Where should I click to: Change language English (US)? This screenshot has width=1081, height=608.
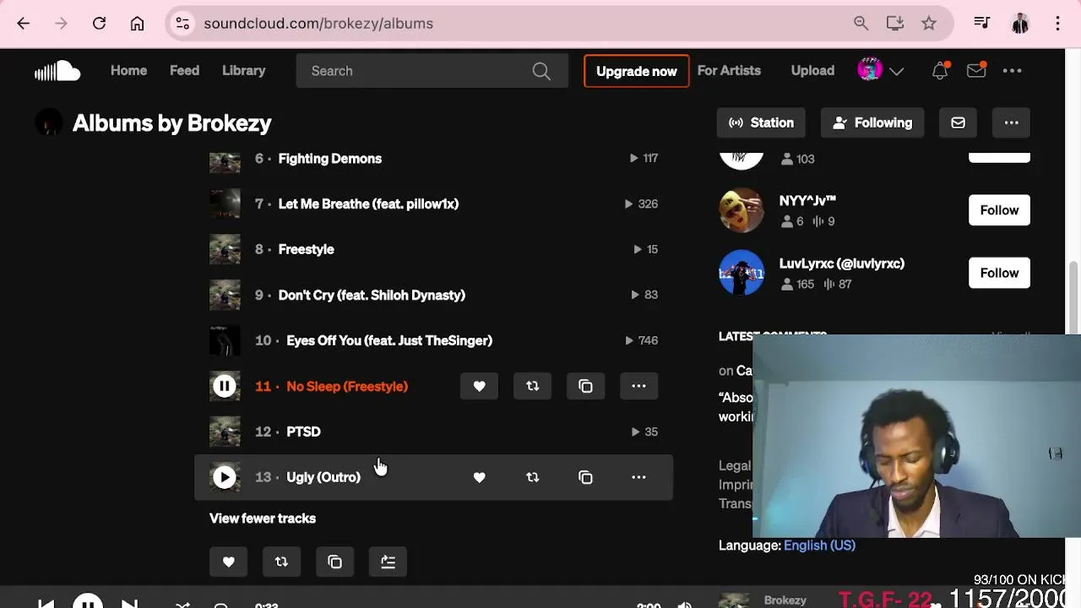click(819, 546)
